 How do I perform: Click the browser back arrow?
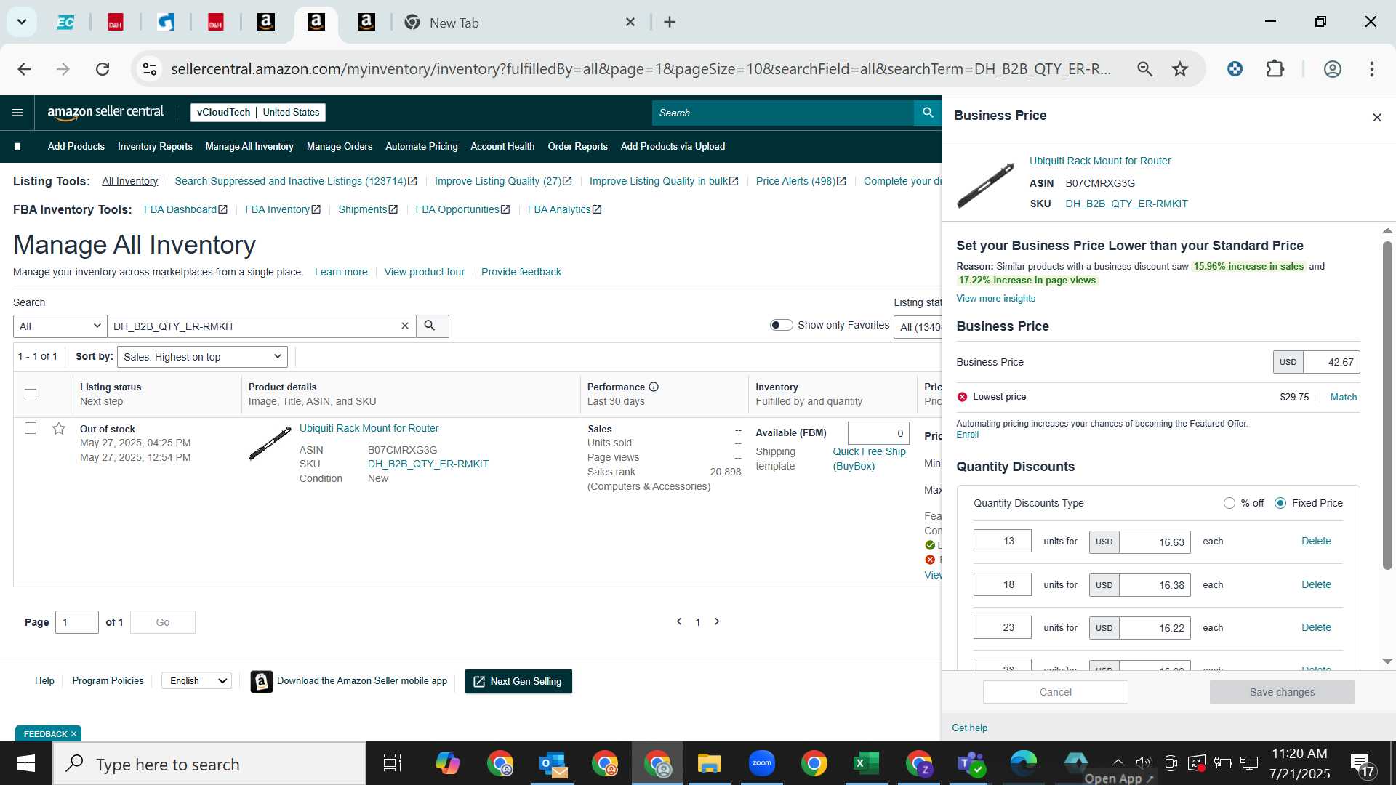pos(24,69)
